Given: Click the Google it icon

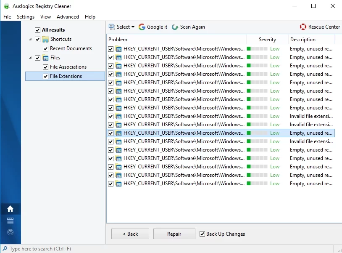Looking at the screenshot, I should point(142,27).
